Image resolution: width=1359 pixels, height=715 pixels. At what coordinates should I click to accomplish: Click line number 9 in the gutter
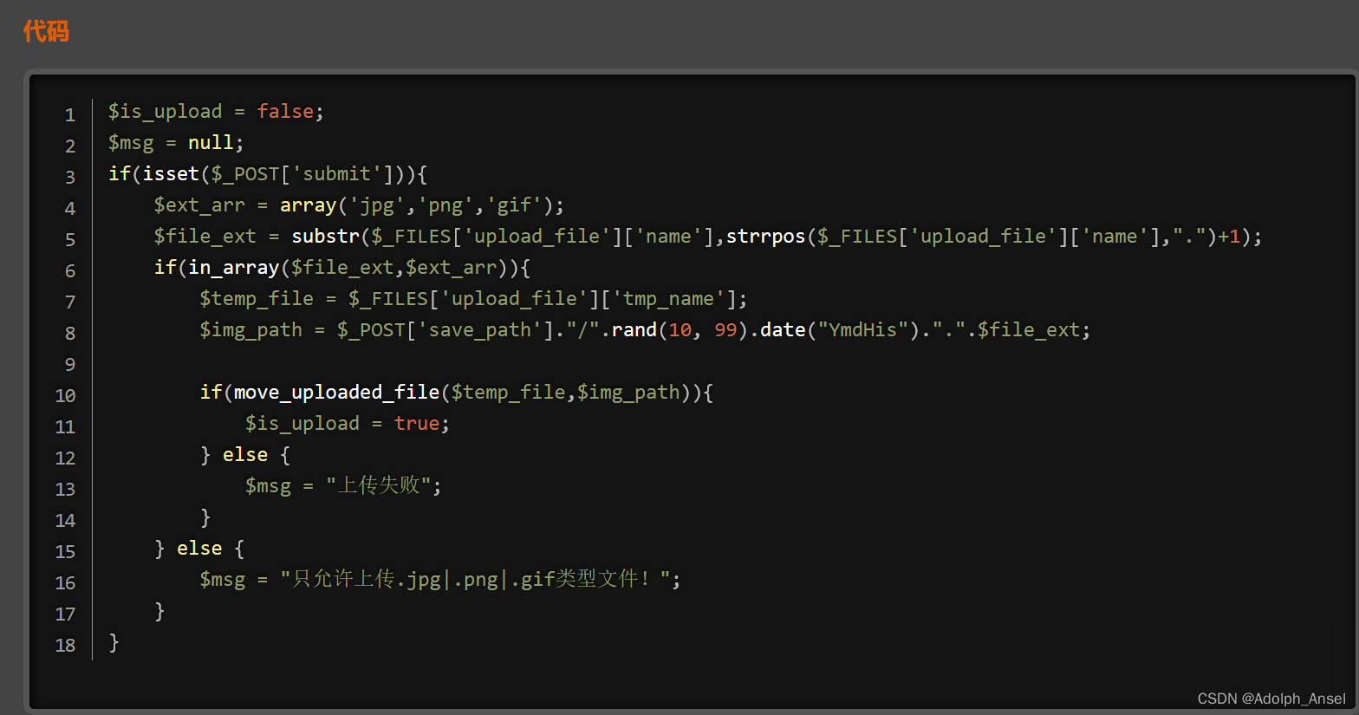[x=70, y=364]
